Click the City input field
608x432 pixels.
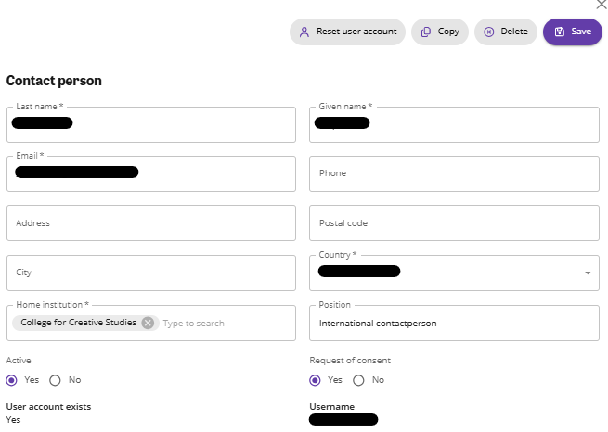click(150, 273)
